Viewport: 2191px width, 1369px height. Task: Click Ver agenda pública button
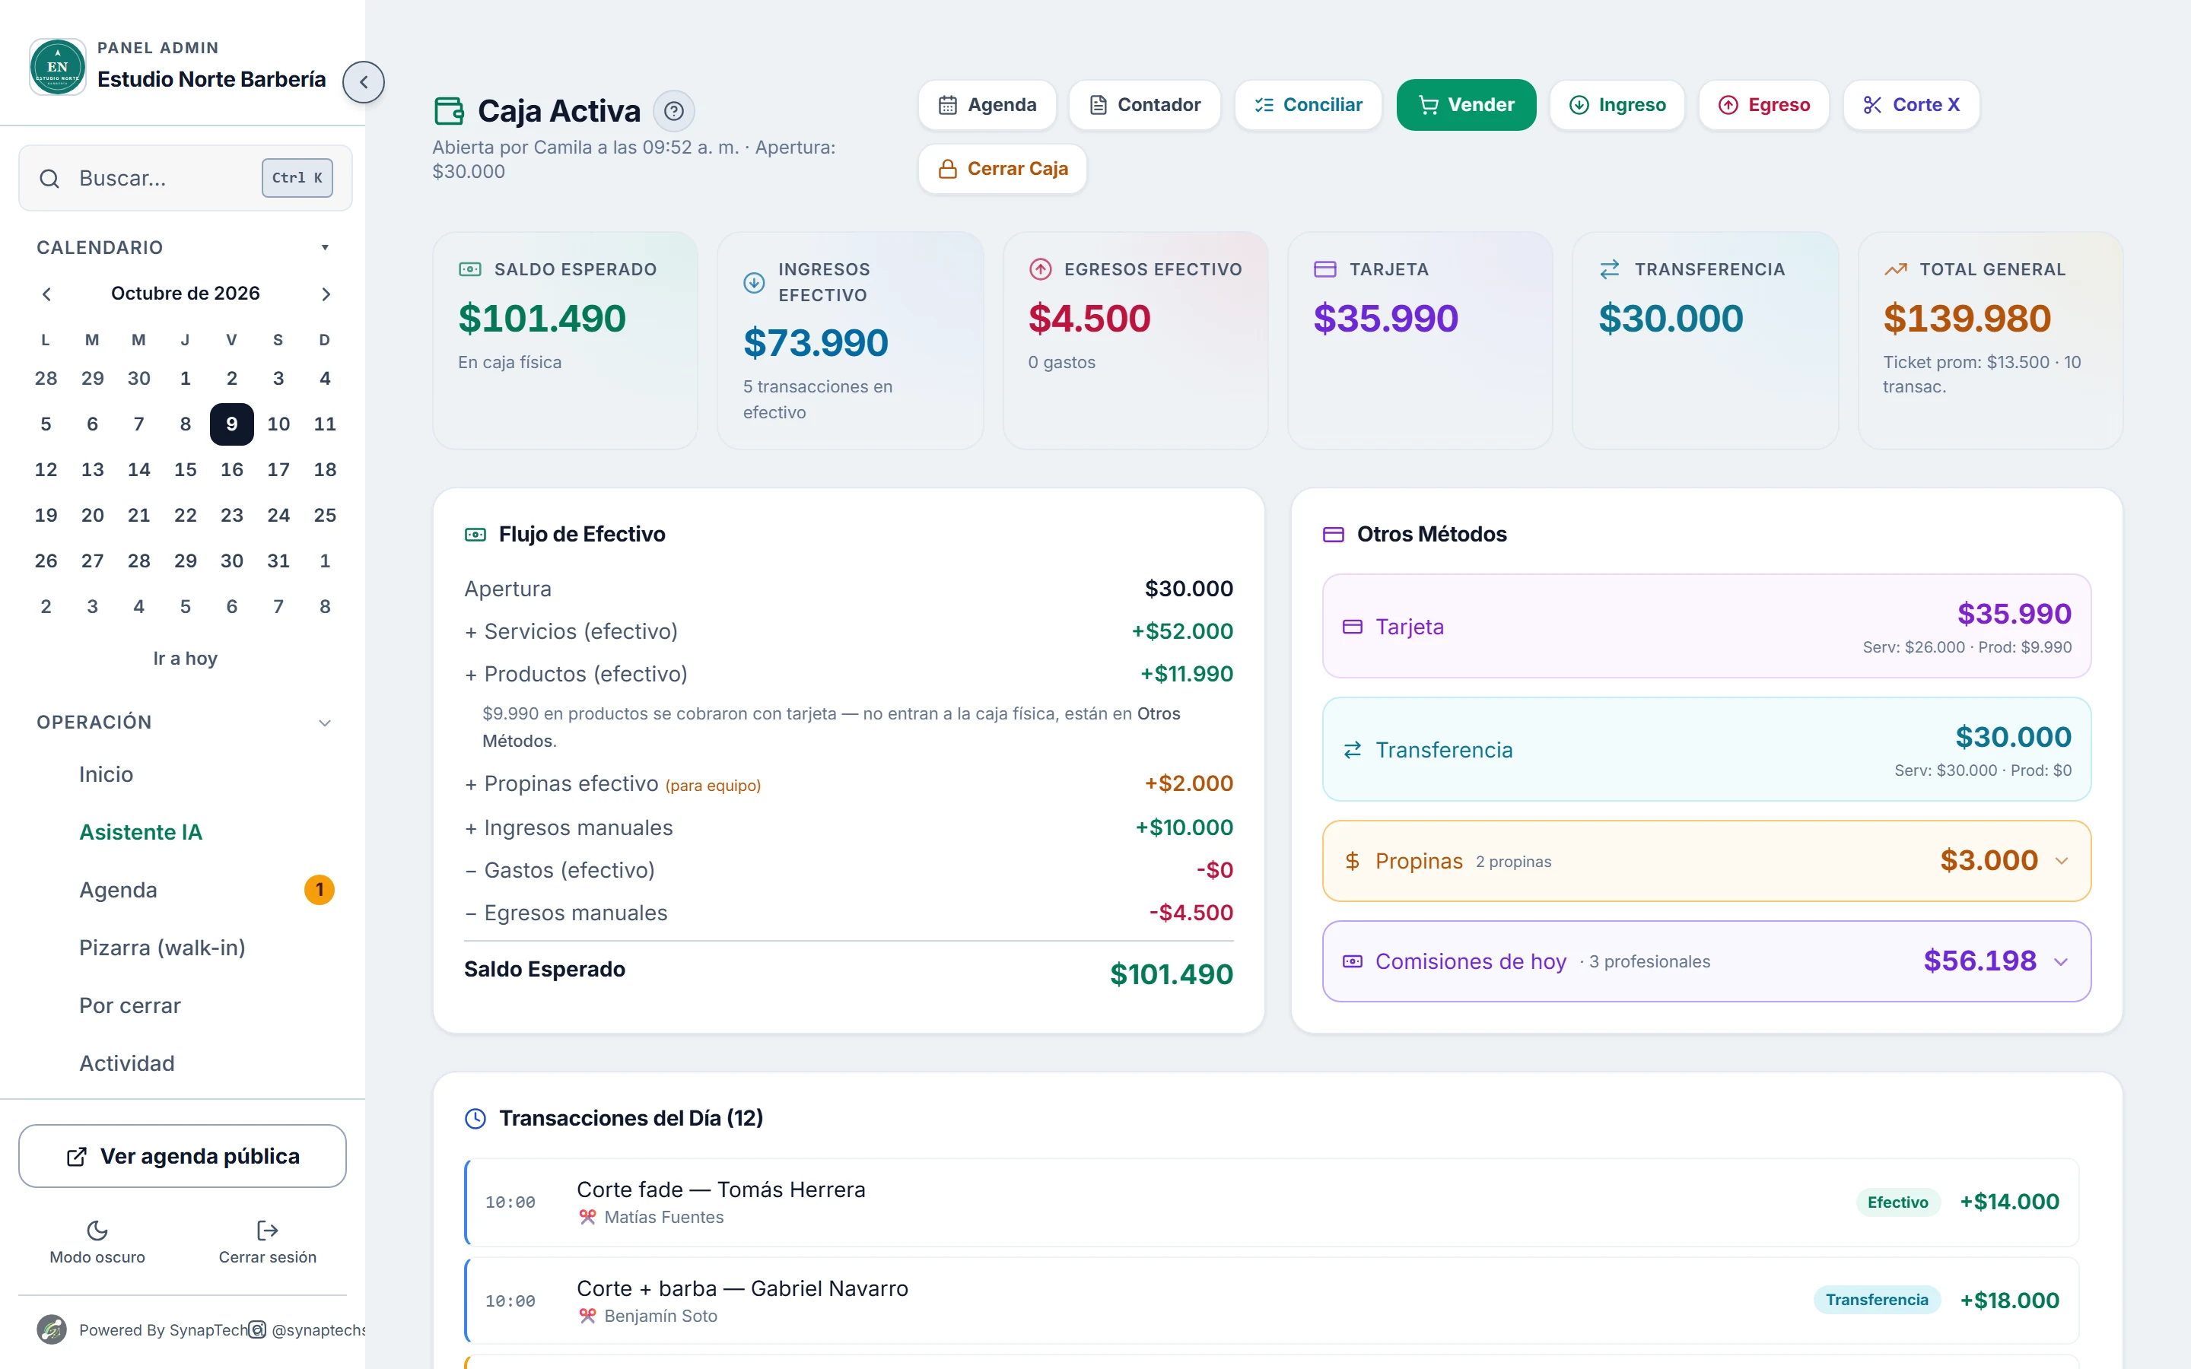[x=182, y=1156]
